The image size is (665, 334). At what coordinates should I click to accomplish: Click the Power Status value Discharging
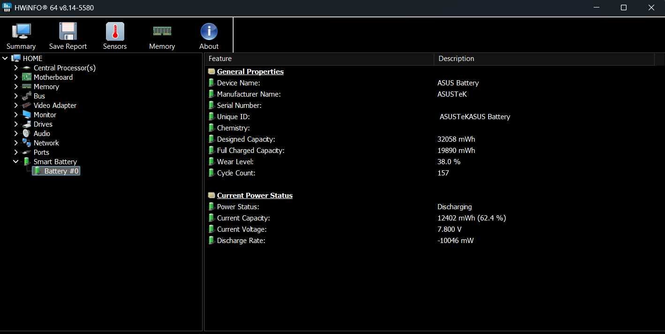[454, 206]
